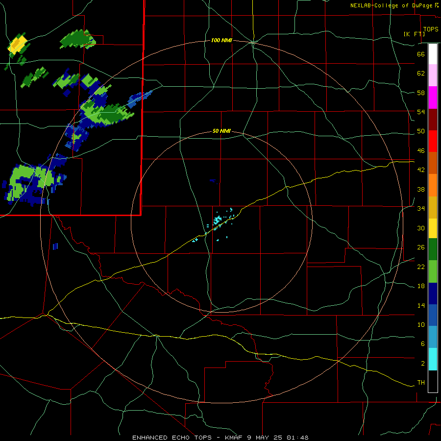Click the "ENHANCED ECHO TOPS" caption text
Viewport: 441px width, 441px height.
(172, 438)
